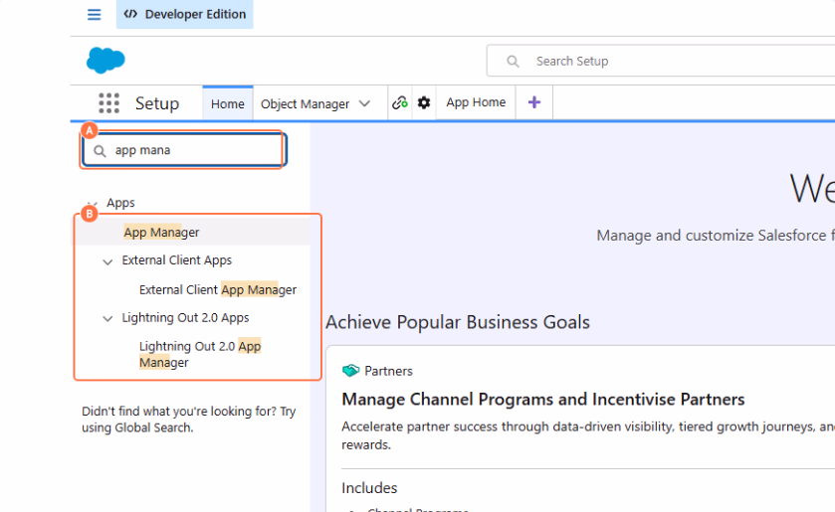Select the Apps tree heading

(x=120, y=203)
